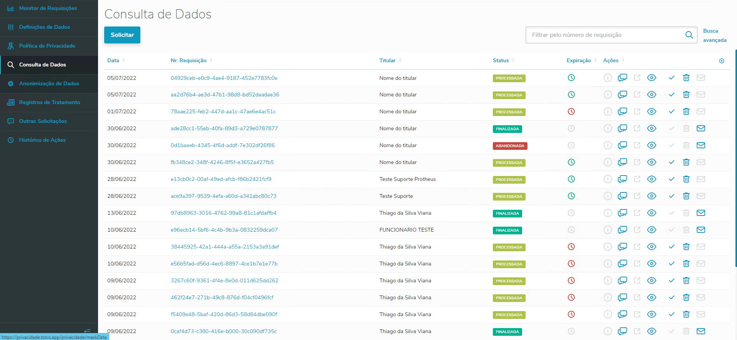This screenshot has width=737, height=340.
Task: Click envelope icon for abandoned 0d1baeeb request
Action: pos(701,145)
